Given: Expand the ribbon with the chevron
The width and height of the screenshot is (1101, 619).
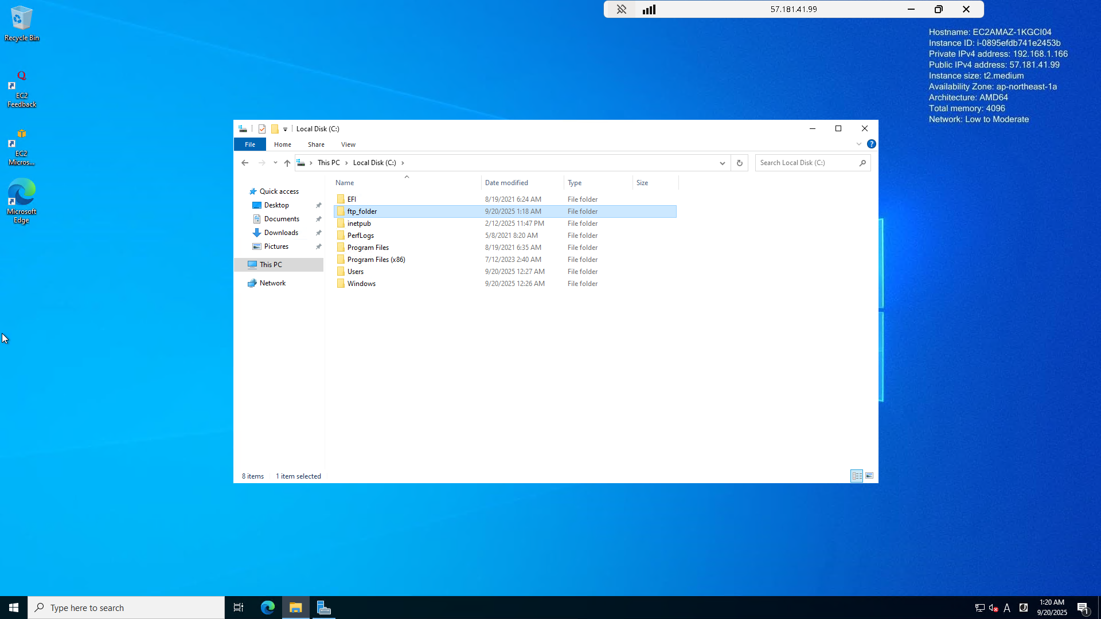Looking at the screenshot, I should coord(859,144).
